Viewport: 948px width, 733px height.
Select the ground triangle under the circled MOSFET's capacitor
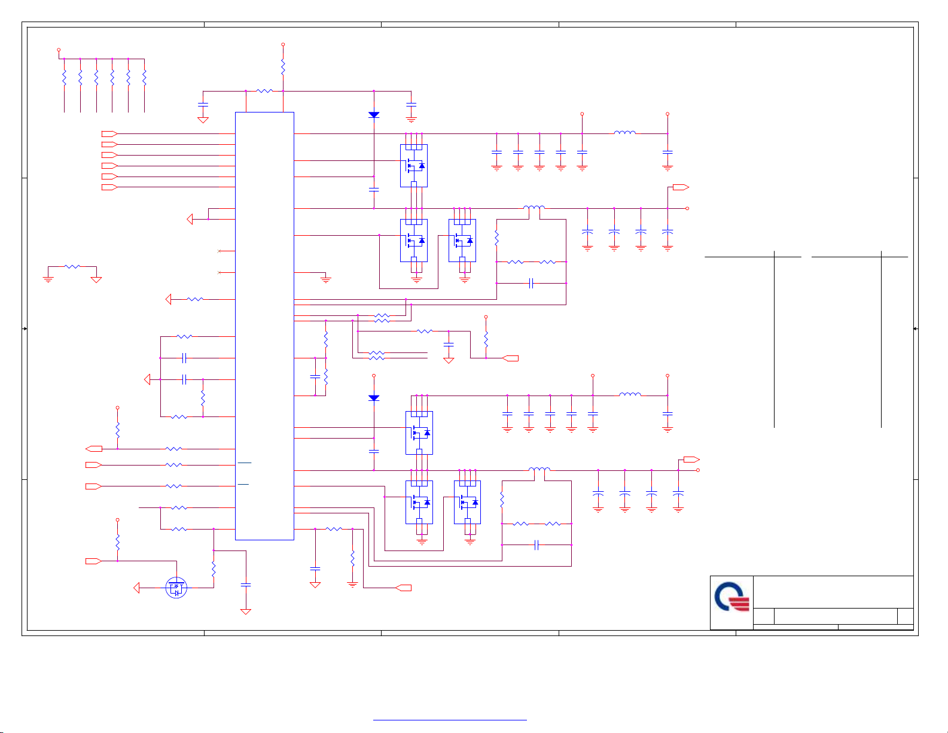tap(245, 612)
